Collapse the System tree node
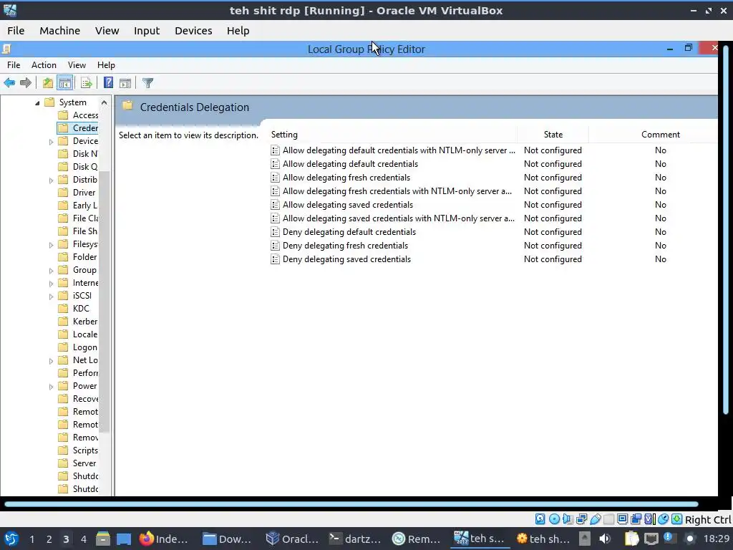 click(x=37, y=103)
